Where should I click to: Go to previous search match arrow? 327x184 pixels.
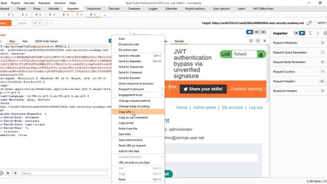coord(8,173)
